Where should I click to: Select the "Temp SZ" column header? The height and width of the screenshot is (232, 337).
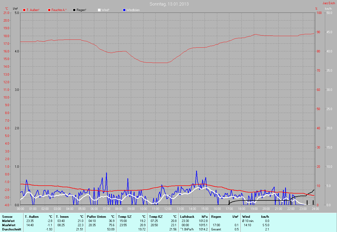tap(125, 217)
